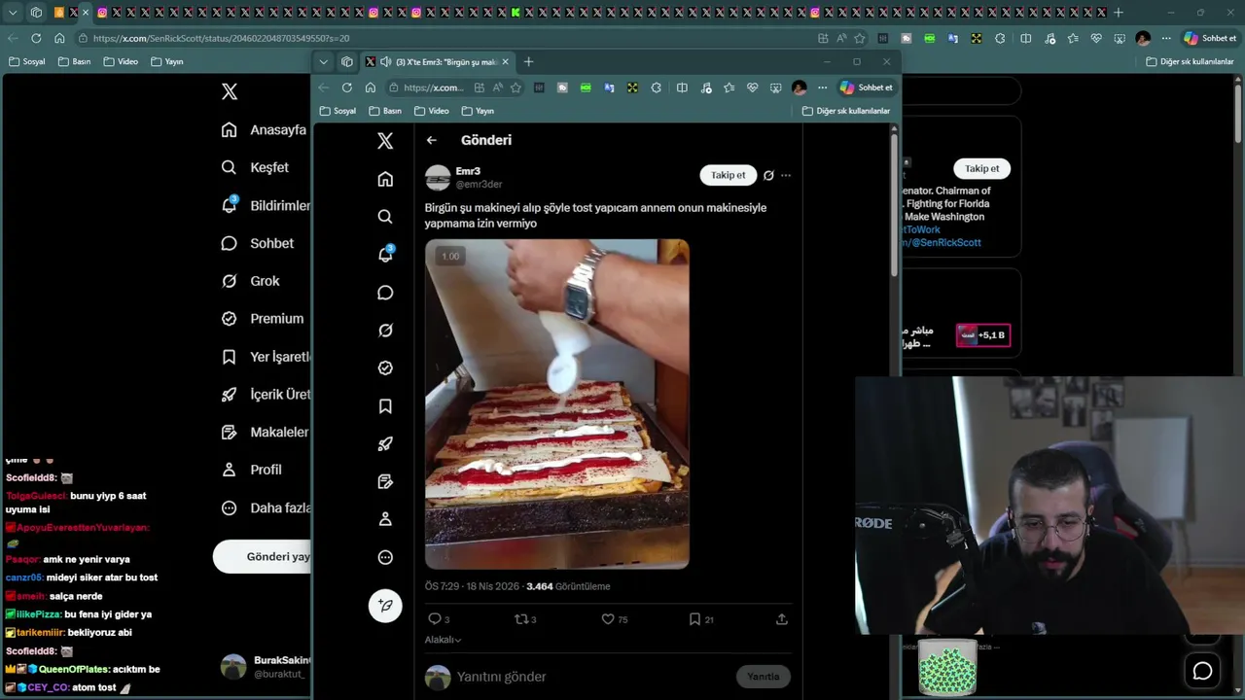Click the reply icon with 3 replies
Viewport: 1245px width, 700px height.
[x=435, y=619]
